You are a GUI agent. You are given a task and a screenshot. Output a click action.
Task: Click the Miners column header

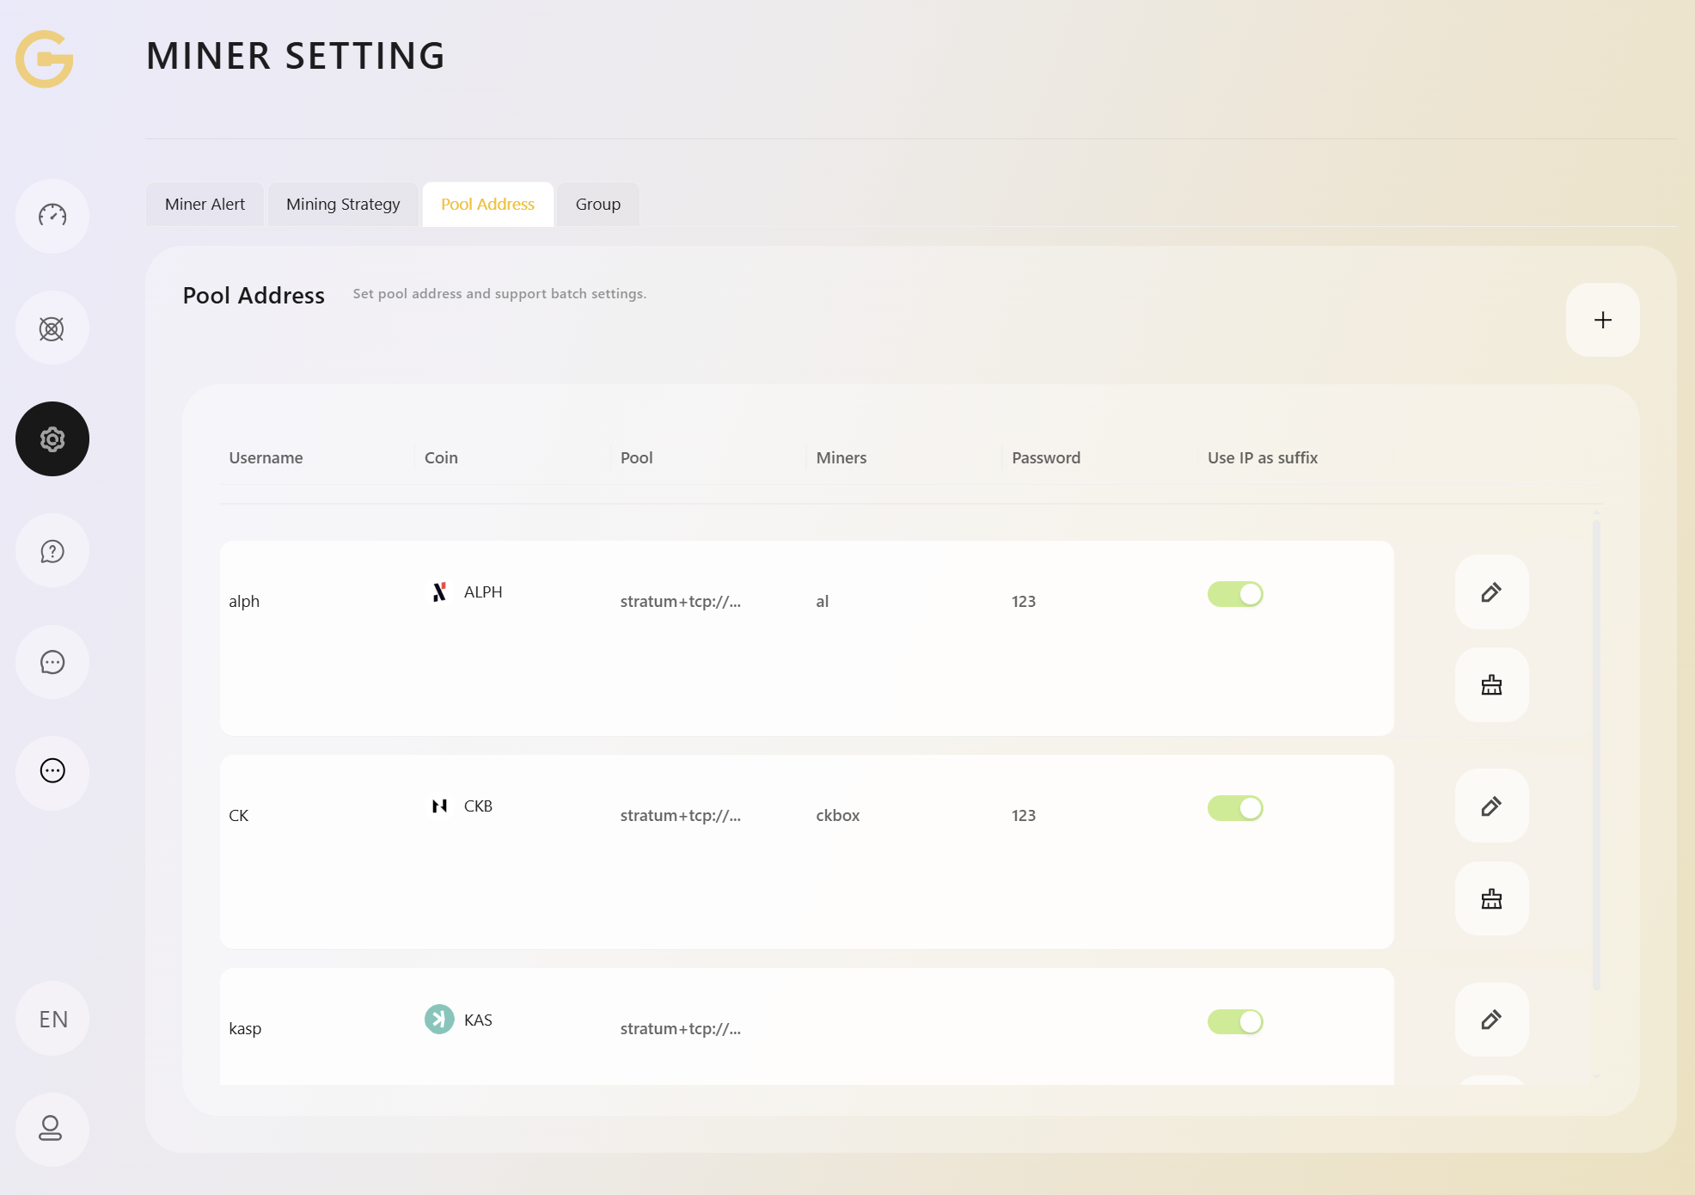(841, 457)
